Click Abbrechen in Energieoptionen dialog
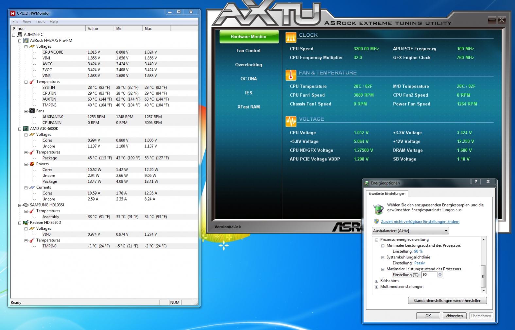 tap(455, 316)
